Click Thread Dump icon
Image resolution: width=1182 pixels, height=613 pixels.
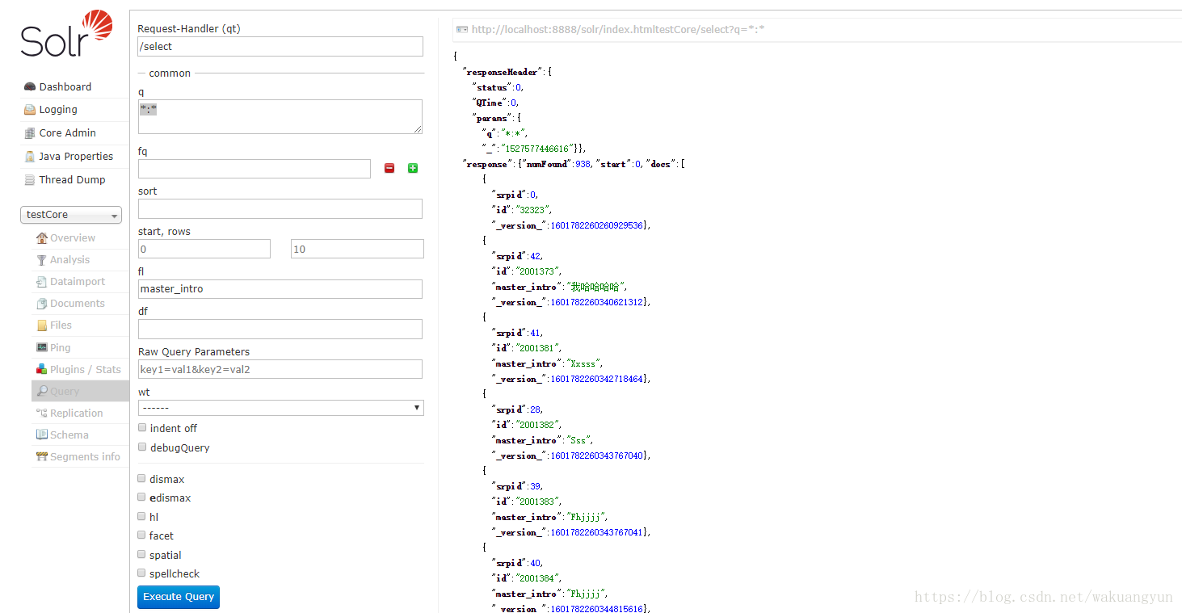coord(30,180)
